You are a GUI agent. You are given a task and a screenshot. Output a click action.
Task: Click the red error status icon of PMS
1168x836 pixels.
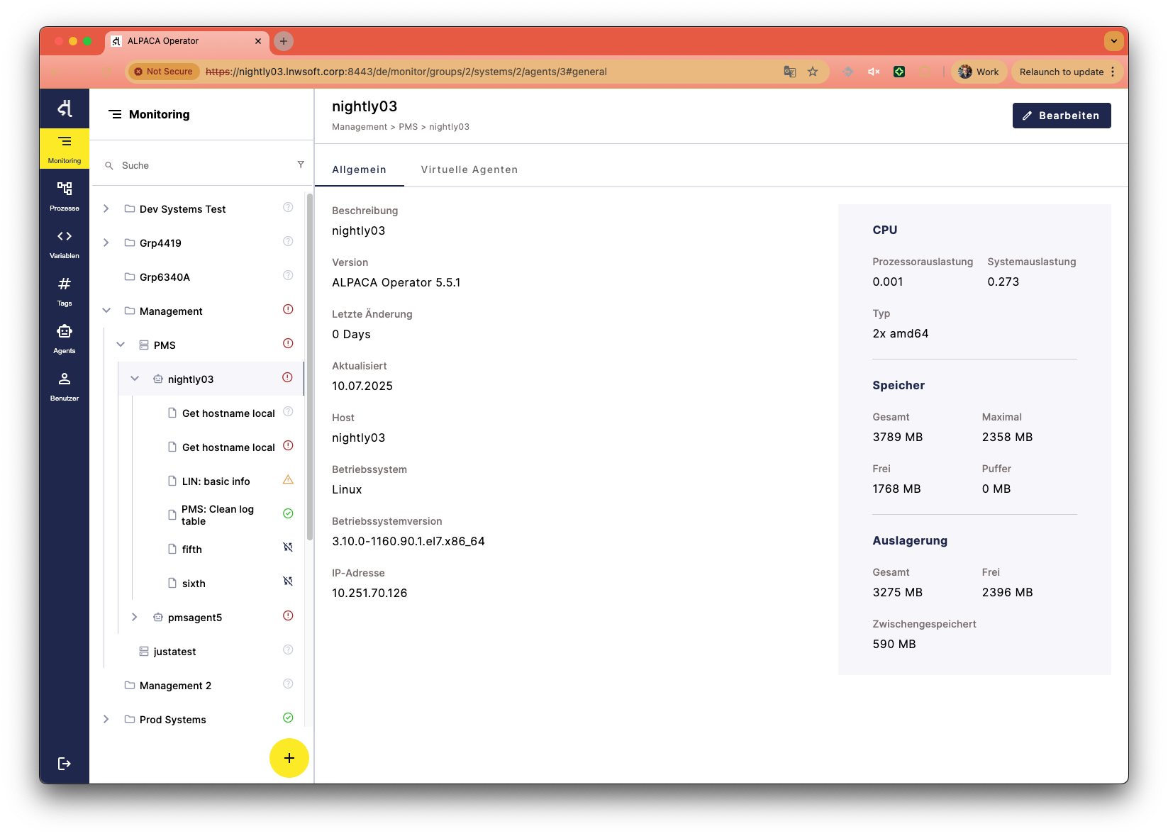[x=288, y=343]
